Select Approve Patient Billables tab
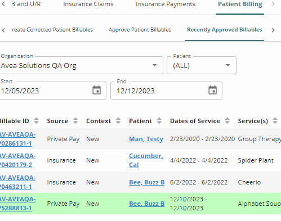 point(140,30)
